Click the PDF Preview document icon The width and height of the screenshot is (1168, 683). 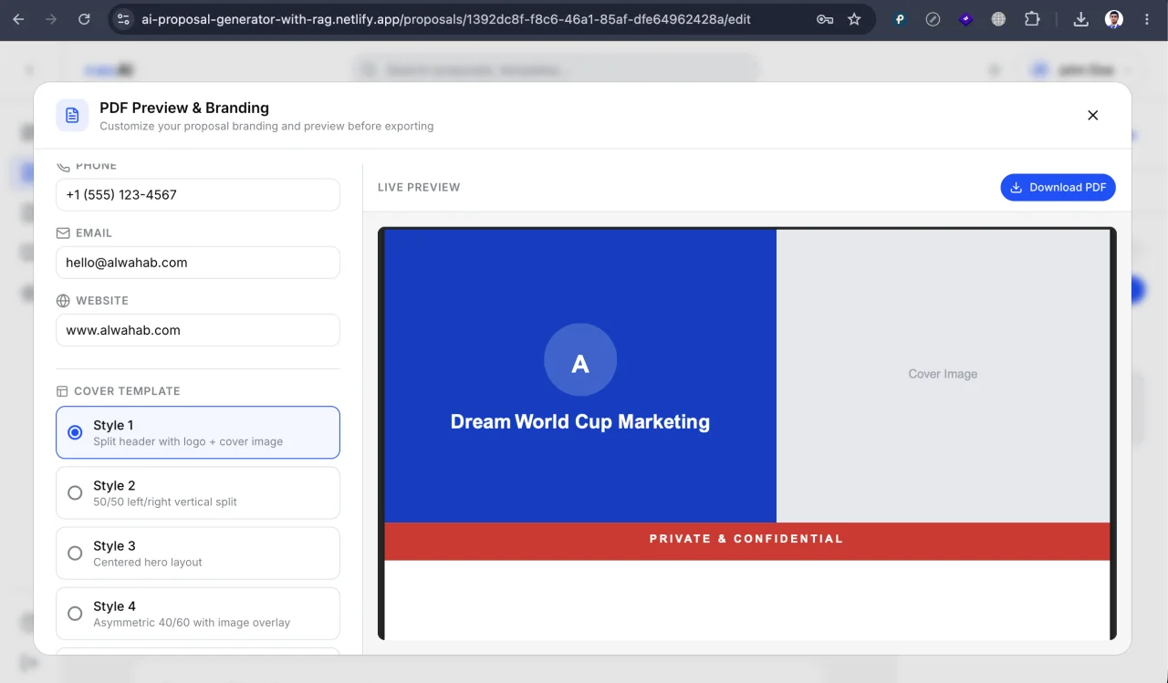click(72, 115)
